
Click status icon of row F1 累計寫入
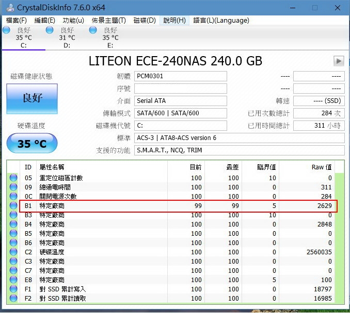pos(13,289)
